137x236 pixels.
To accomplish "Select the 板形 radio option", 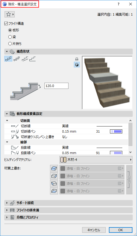I will pyautogui.click(x=10, y=30).
